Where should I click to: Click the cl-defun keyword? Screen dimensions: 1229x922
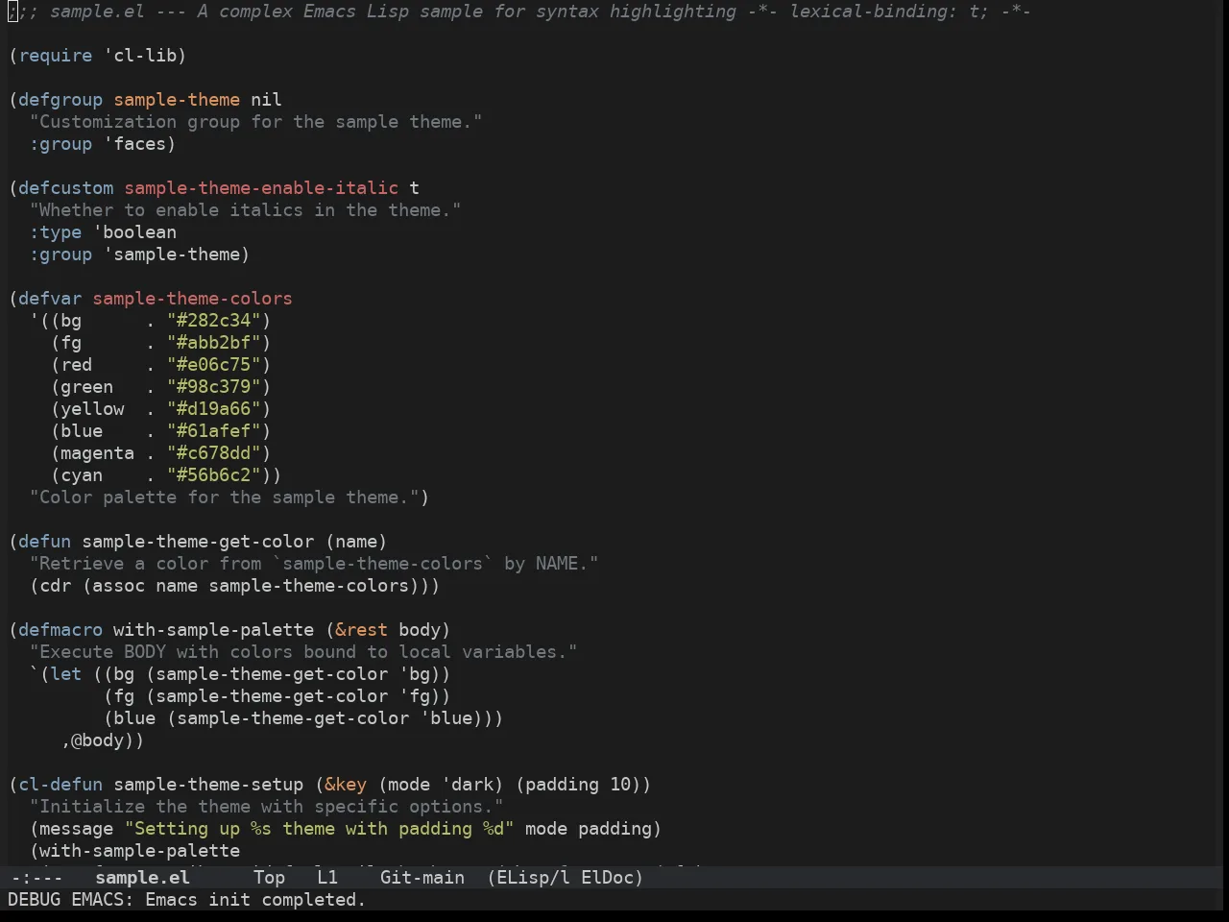(60, 785)
